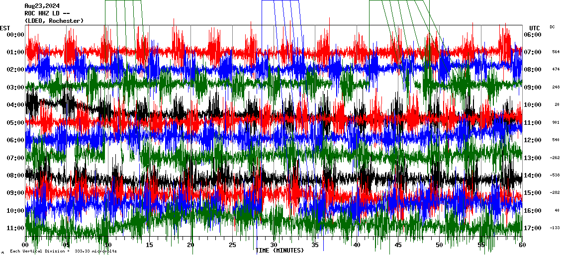Select the 04:00 EST row label
The height and width of the screenshot is (258, 562).
pyautogui.click(x=15, y=105)
